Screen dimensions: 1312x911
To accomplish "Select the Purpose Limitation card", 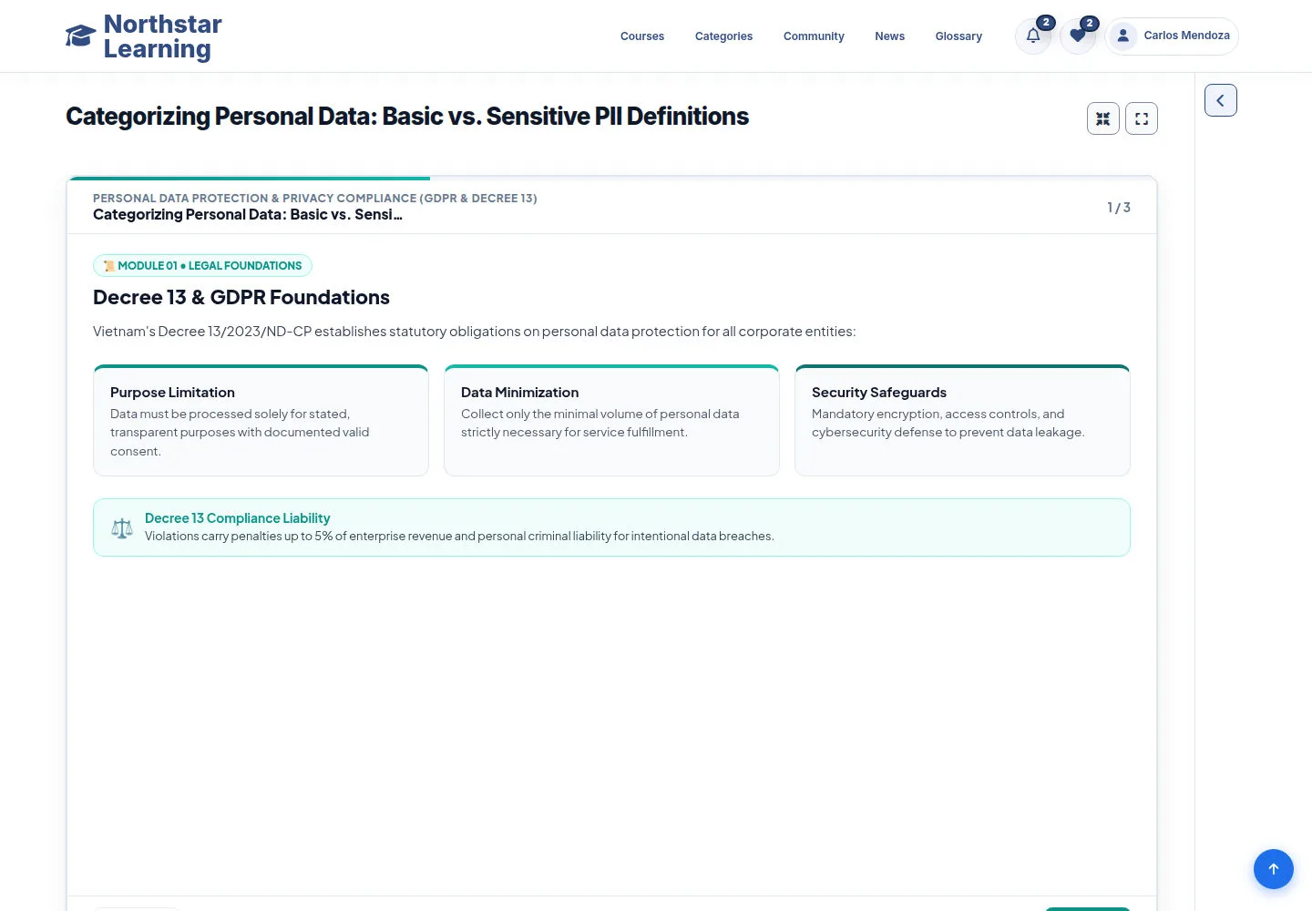I will pos(261,420).
